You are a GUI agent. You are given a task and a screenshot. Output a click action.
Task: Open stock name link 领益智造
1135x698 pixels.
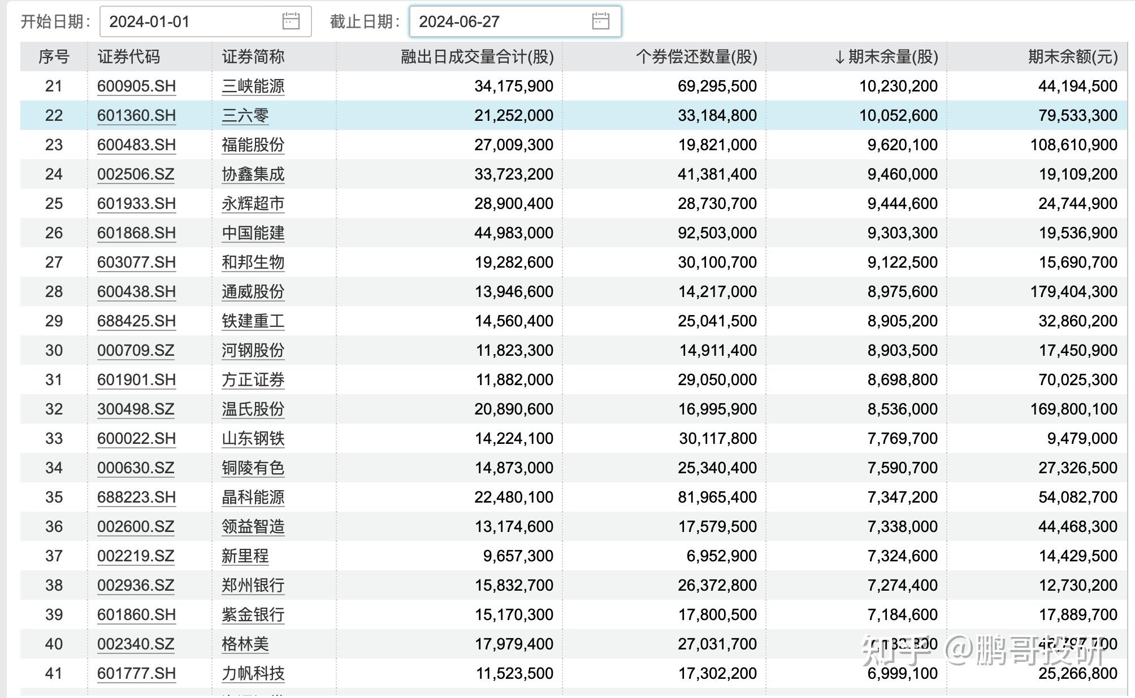click(253, 526)
